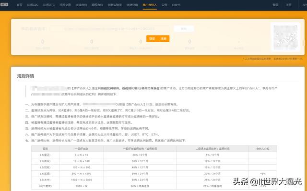Go to 法币C2C in navigation
This screenshot has height=191, width=307.
tap(33, 5)
